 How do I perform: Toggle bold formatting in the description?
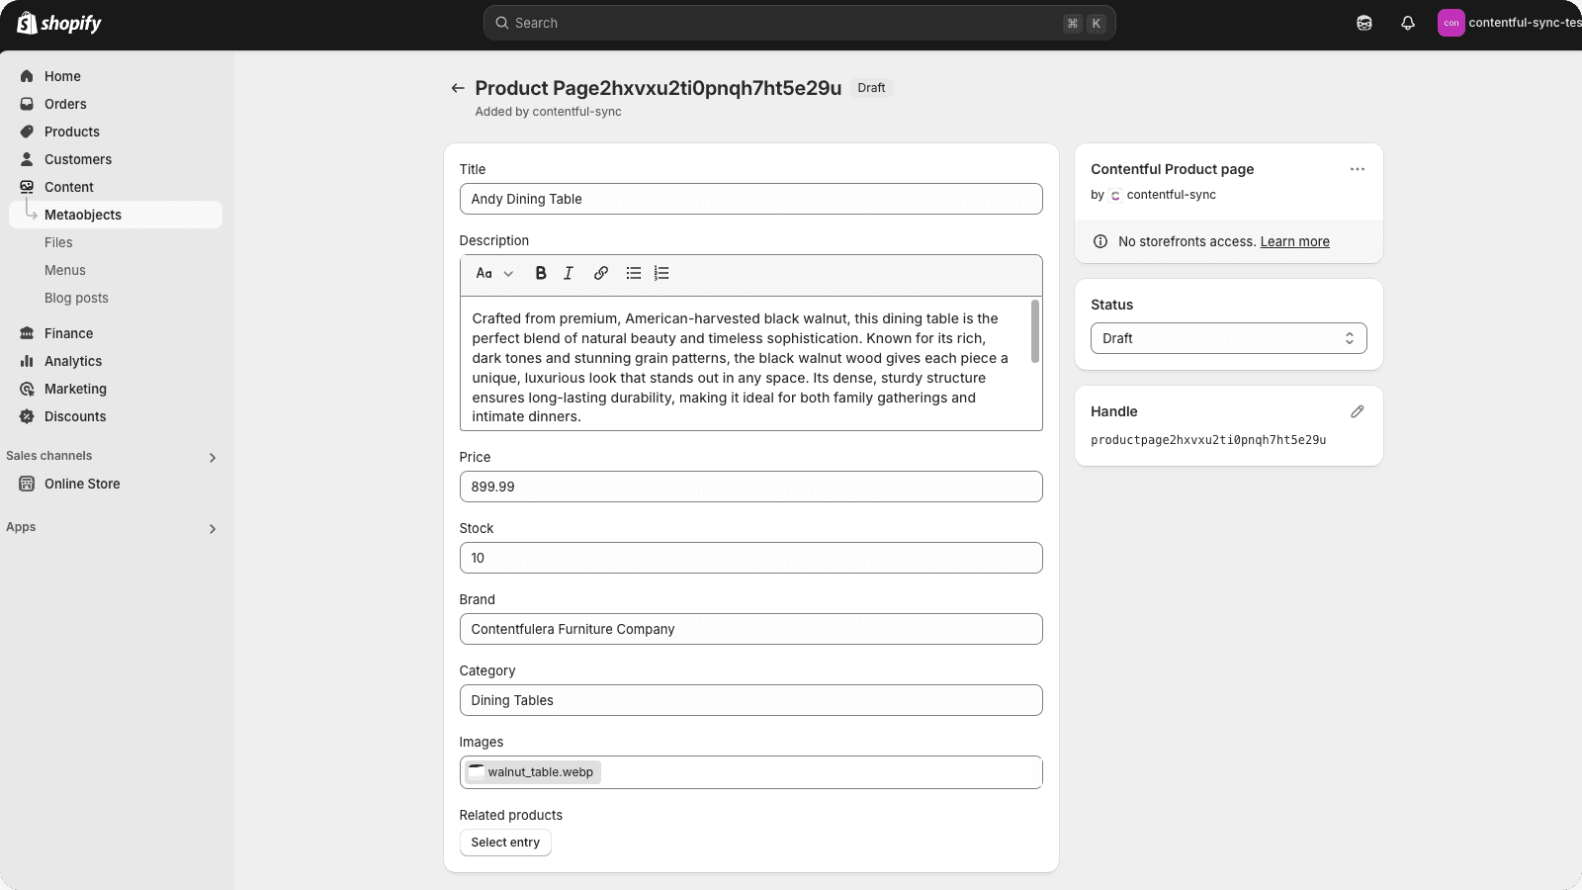540,273
